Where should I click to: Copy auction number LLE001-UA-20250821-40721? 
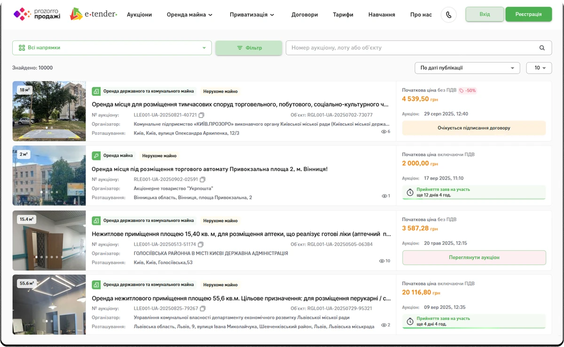[202, 115]
